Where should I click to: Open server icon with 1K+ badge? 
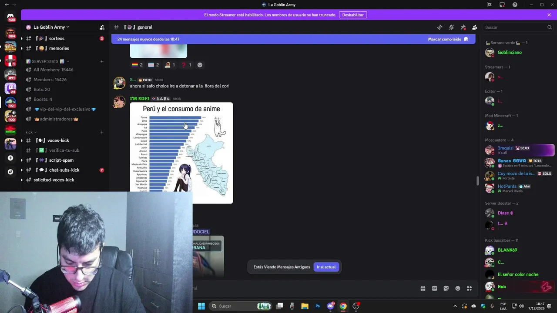pos(10,102)
